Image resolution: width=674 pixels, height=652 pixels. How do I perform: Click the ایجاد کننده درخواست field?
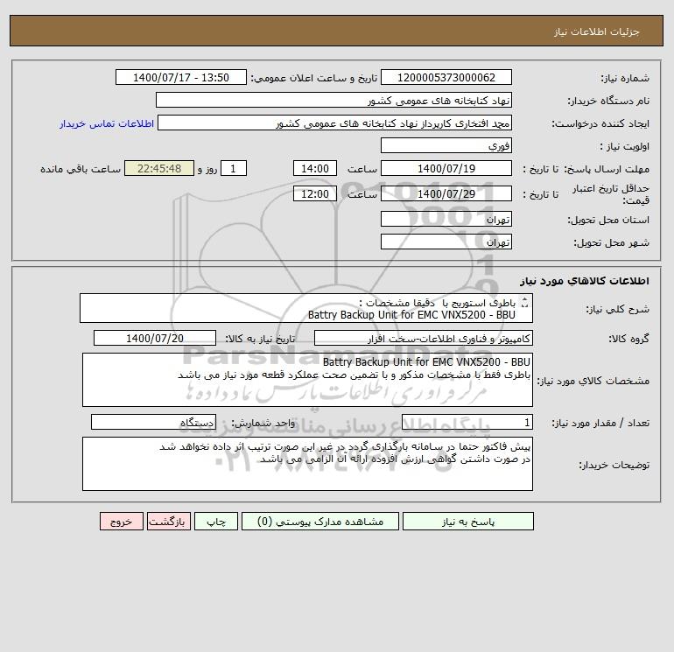(x=335, y=123)
